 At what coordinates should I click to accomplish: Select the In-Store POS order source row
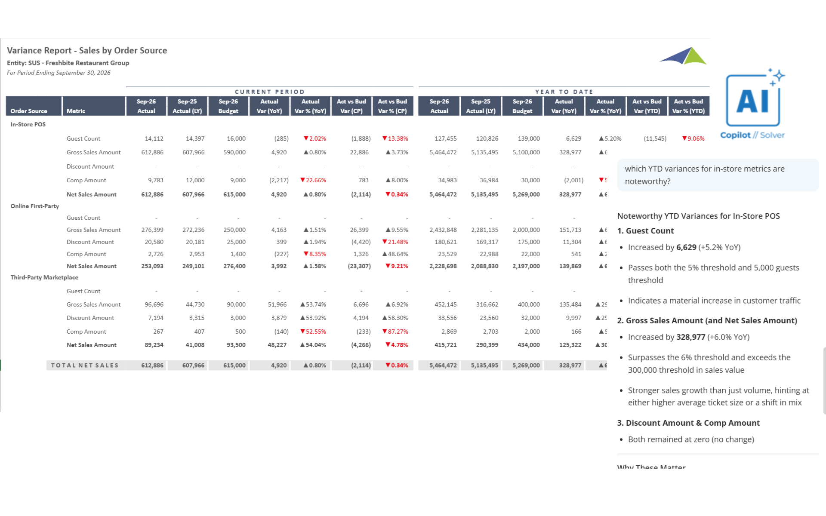pyautogui.click(x=28, y=124)
